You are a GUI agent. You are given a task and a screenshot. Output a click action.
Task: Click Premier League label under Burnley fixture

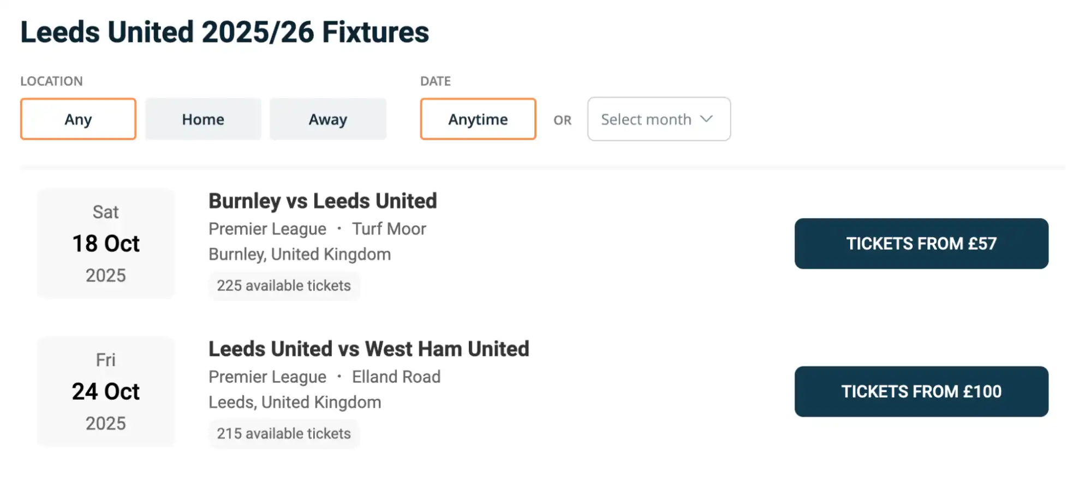click(267, 228)
